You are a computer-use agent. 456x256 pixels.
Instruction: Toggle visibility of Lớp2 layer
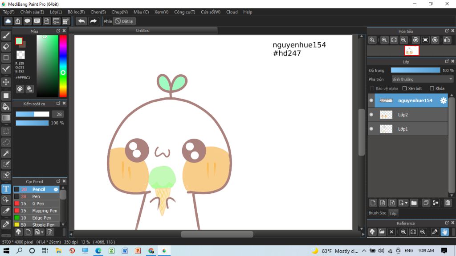coord(371,115)
